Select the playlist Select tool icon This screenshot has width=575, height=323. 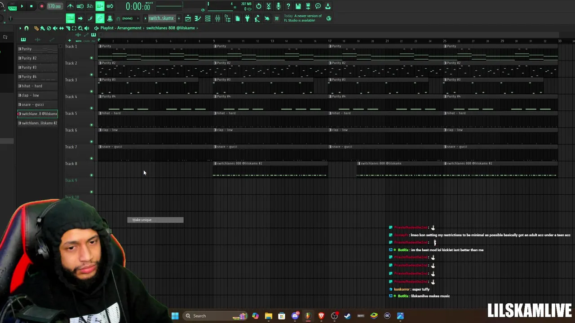[x=74, y=28]
